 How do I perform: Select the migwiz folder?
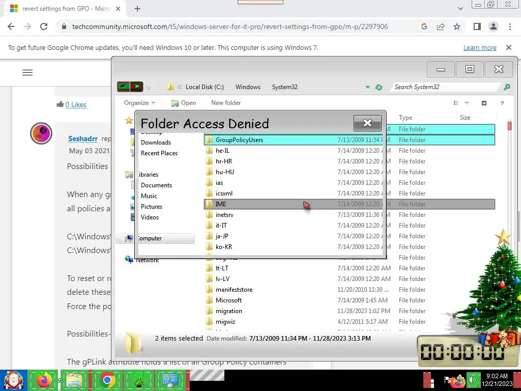tap(350, 322)
